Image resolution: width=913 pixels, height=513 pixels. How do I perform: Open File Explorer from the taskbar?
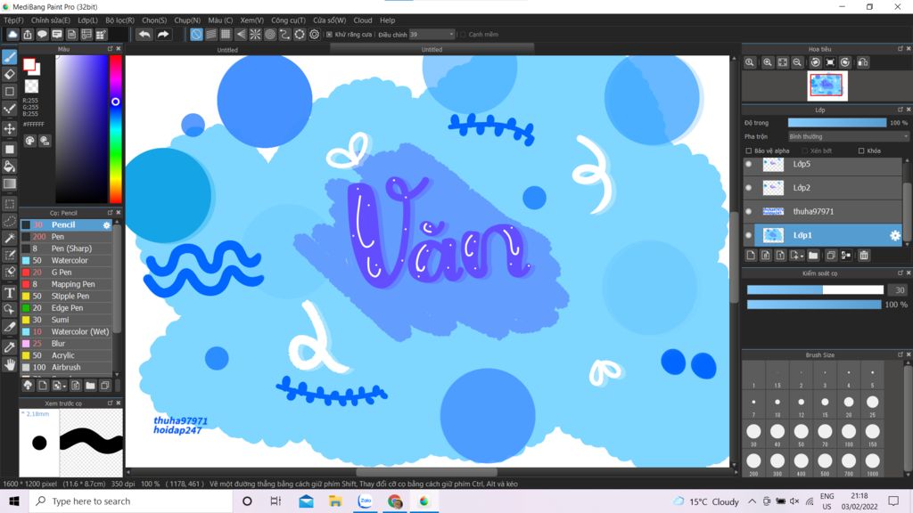pos(335,501)
